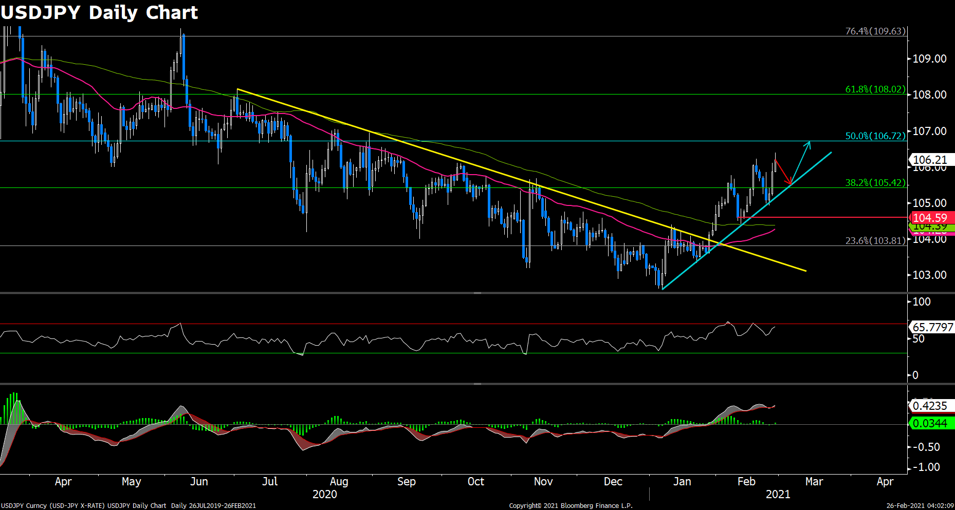Click the MACD value tag 0.4235
Image resolution: width=955 pixels, height=510 pixels.
(931, 406)
